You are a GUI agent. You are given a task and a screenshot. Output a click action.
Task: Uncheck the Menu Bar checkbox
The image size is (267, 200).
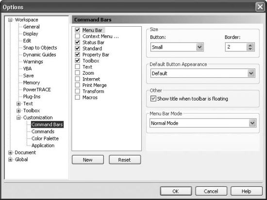[78, 30]
